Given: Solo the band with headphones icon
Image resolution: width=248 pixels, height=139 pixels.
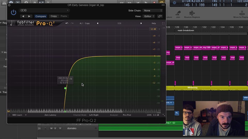Looking at the screenshot, I should (x=71, y=79).
